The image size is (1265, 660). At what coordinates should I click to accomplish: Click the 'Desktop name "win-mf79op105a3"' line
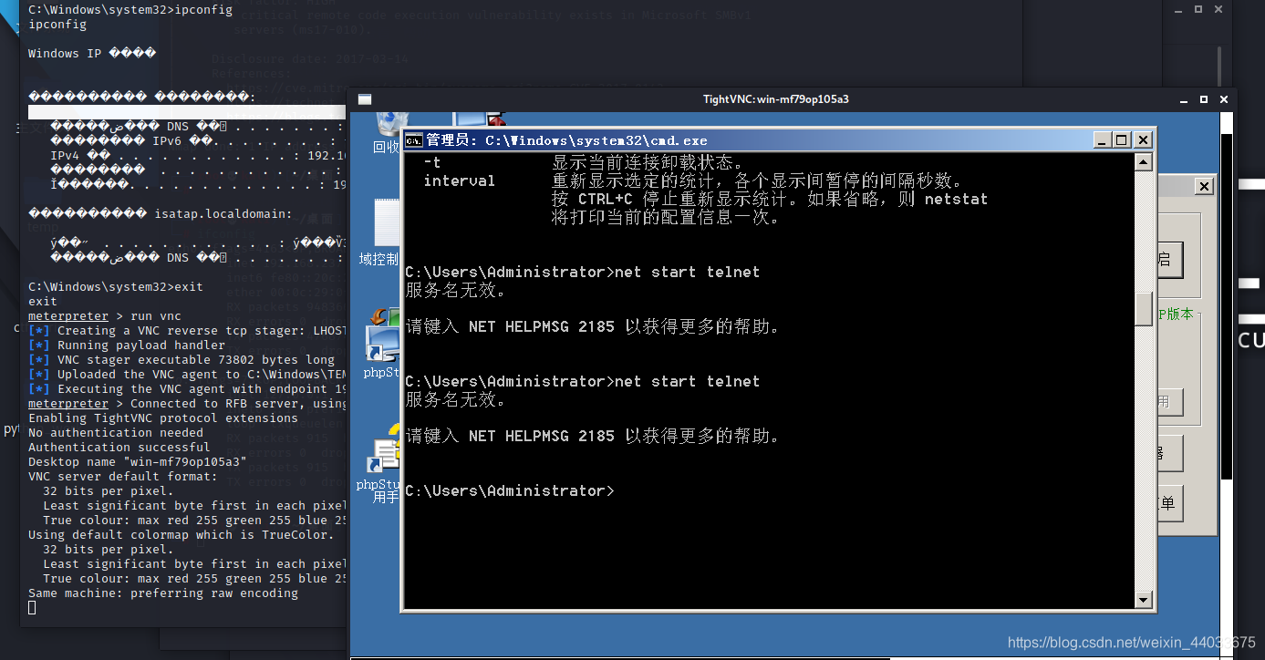click(138, 462)
